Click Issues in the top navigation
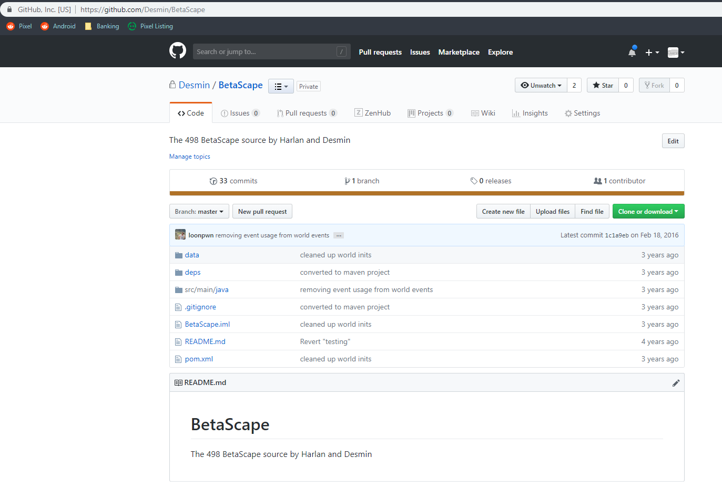The height and width of the screenshot is (499, 722). tap(420, 52)
